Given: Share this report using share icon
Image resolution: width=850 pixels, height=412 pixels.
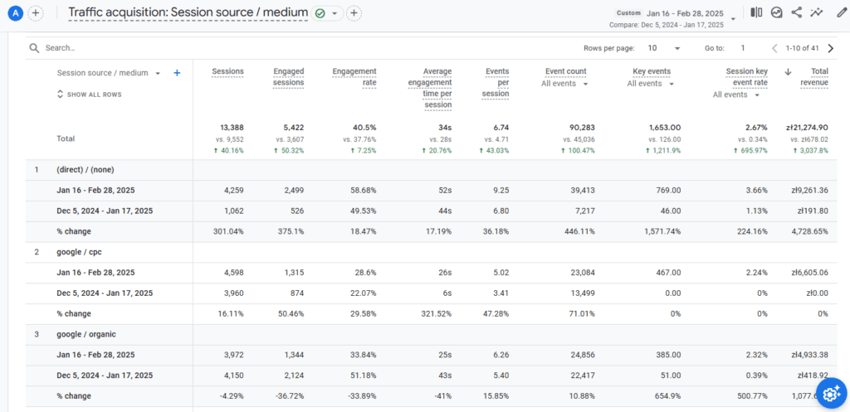Looking at the screenshot, I should pos(796,12).
